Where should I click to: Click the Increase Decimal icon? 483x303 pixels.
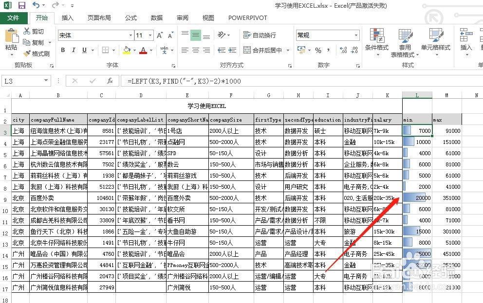point(343,50)
